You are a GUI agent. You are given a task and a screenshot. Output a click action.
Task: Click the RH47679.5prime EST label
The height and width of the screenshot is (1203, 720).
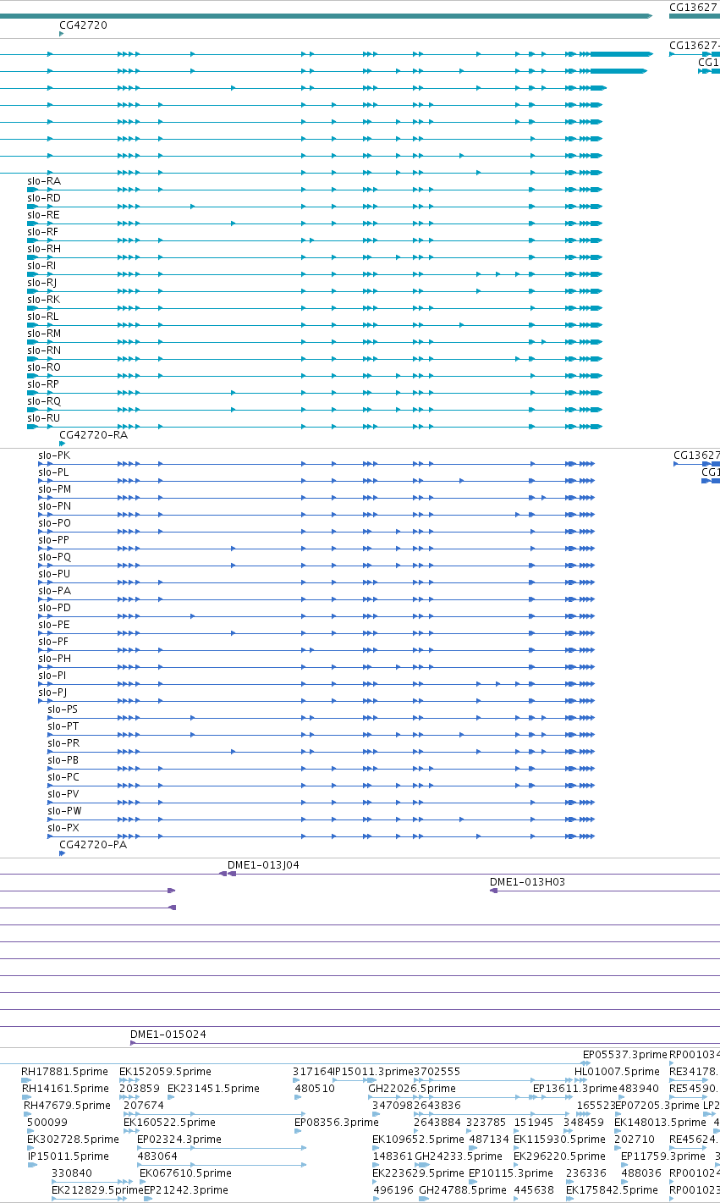[x=67, y=1106]
